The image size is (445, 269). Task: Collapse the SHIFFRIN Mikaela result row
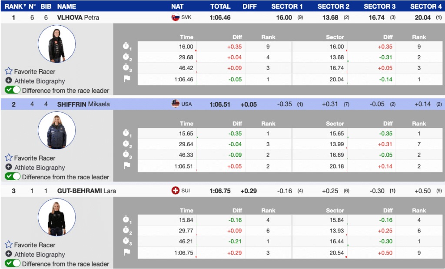[x=83, y=104]
